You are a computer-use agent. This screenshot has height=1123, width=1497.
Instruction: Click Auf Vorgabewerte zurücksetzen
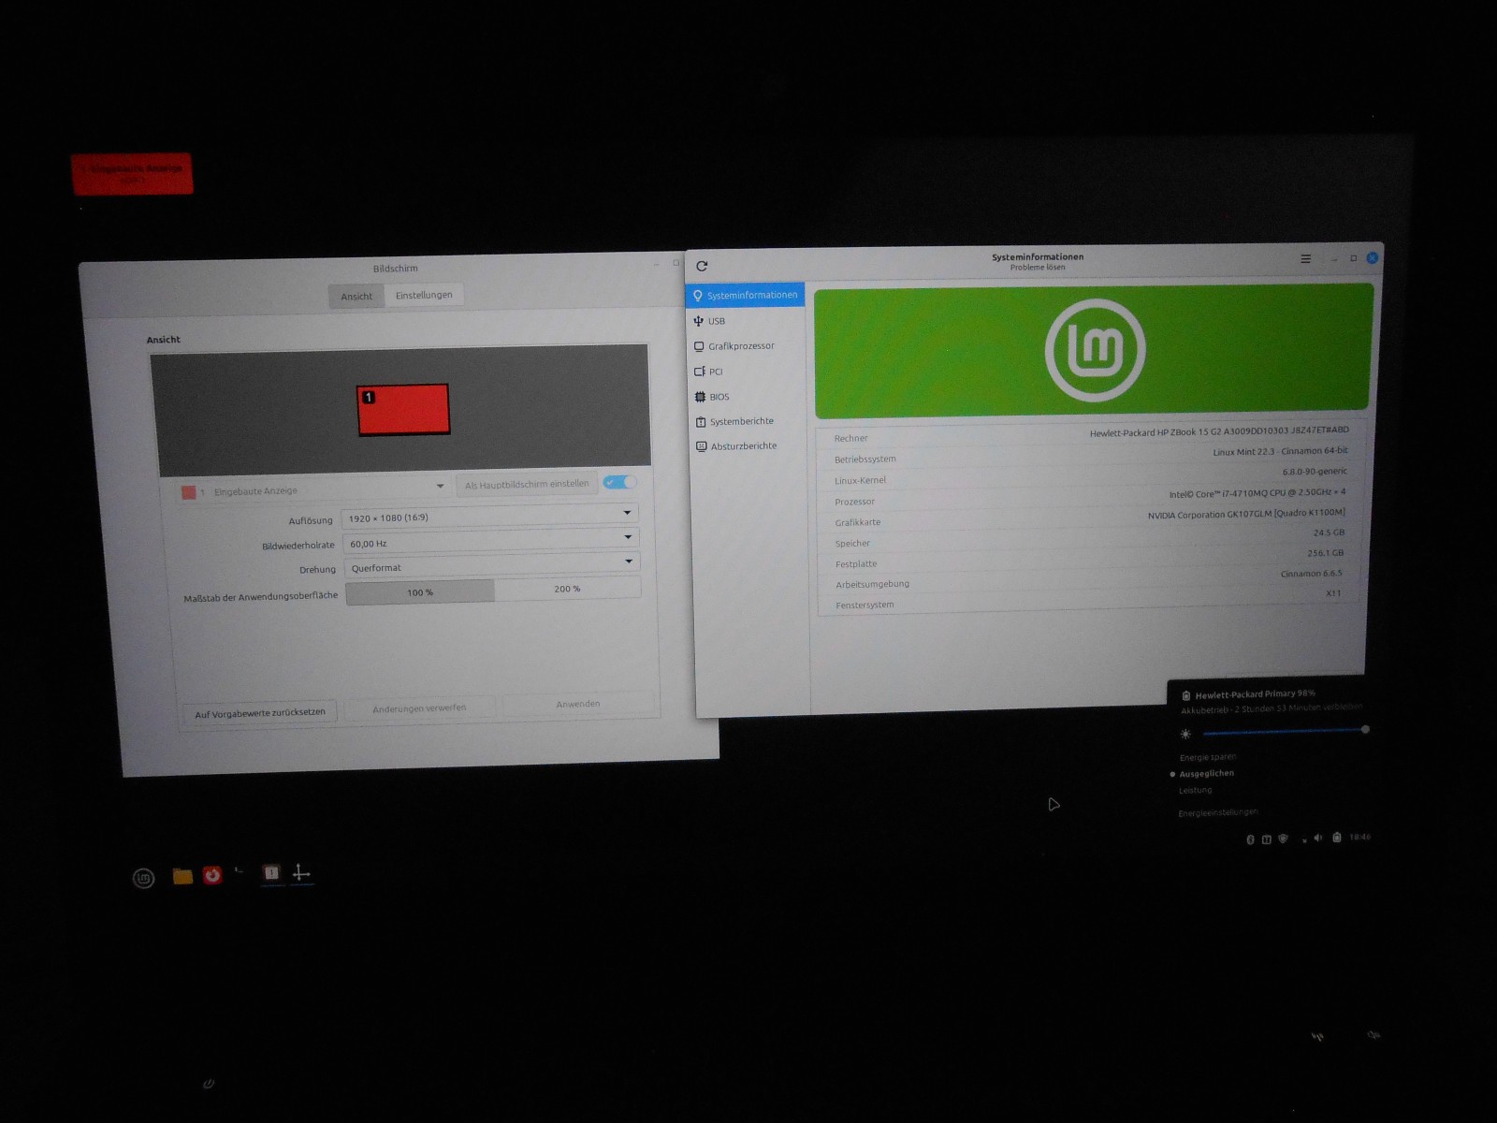click(260, 713)
